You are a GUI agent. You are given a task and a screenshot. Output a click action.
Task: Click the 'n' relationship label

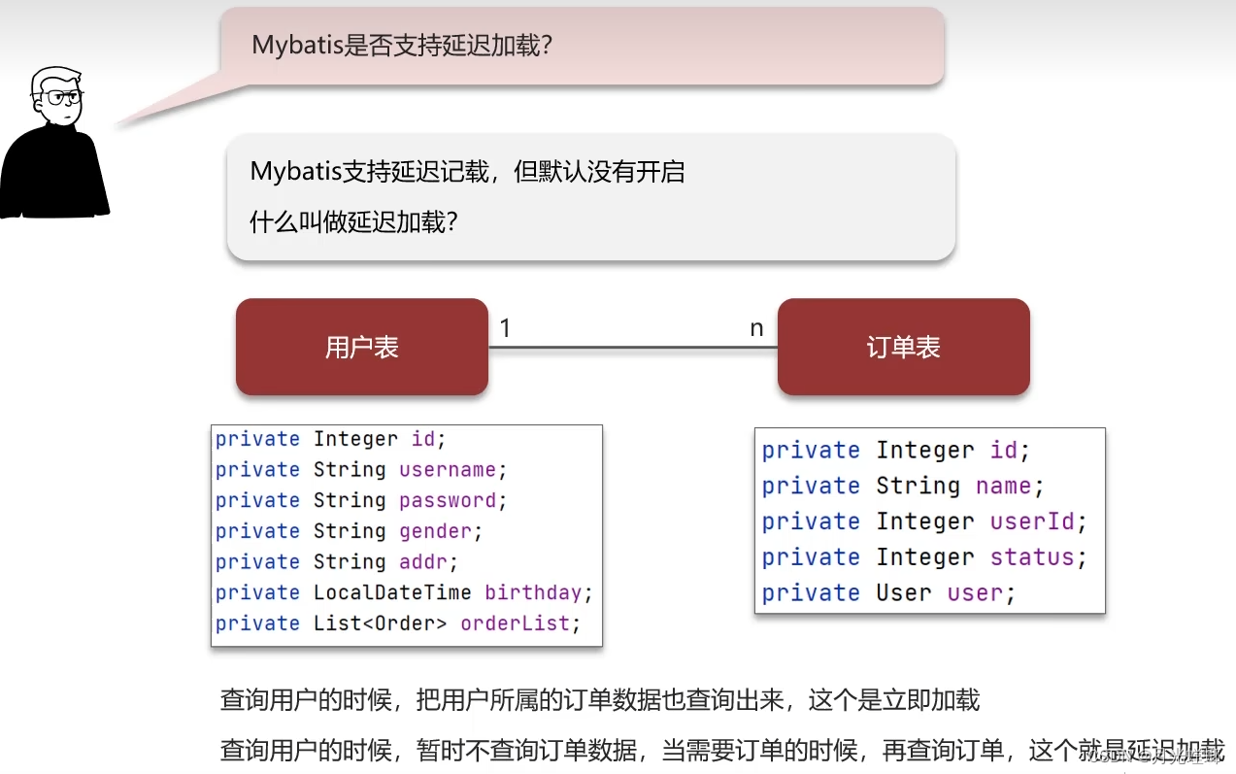[x=756, y=328]
